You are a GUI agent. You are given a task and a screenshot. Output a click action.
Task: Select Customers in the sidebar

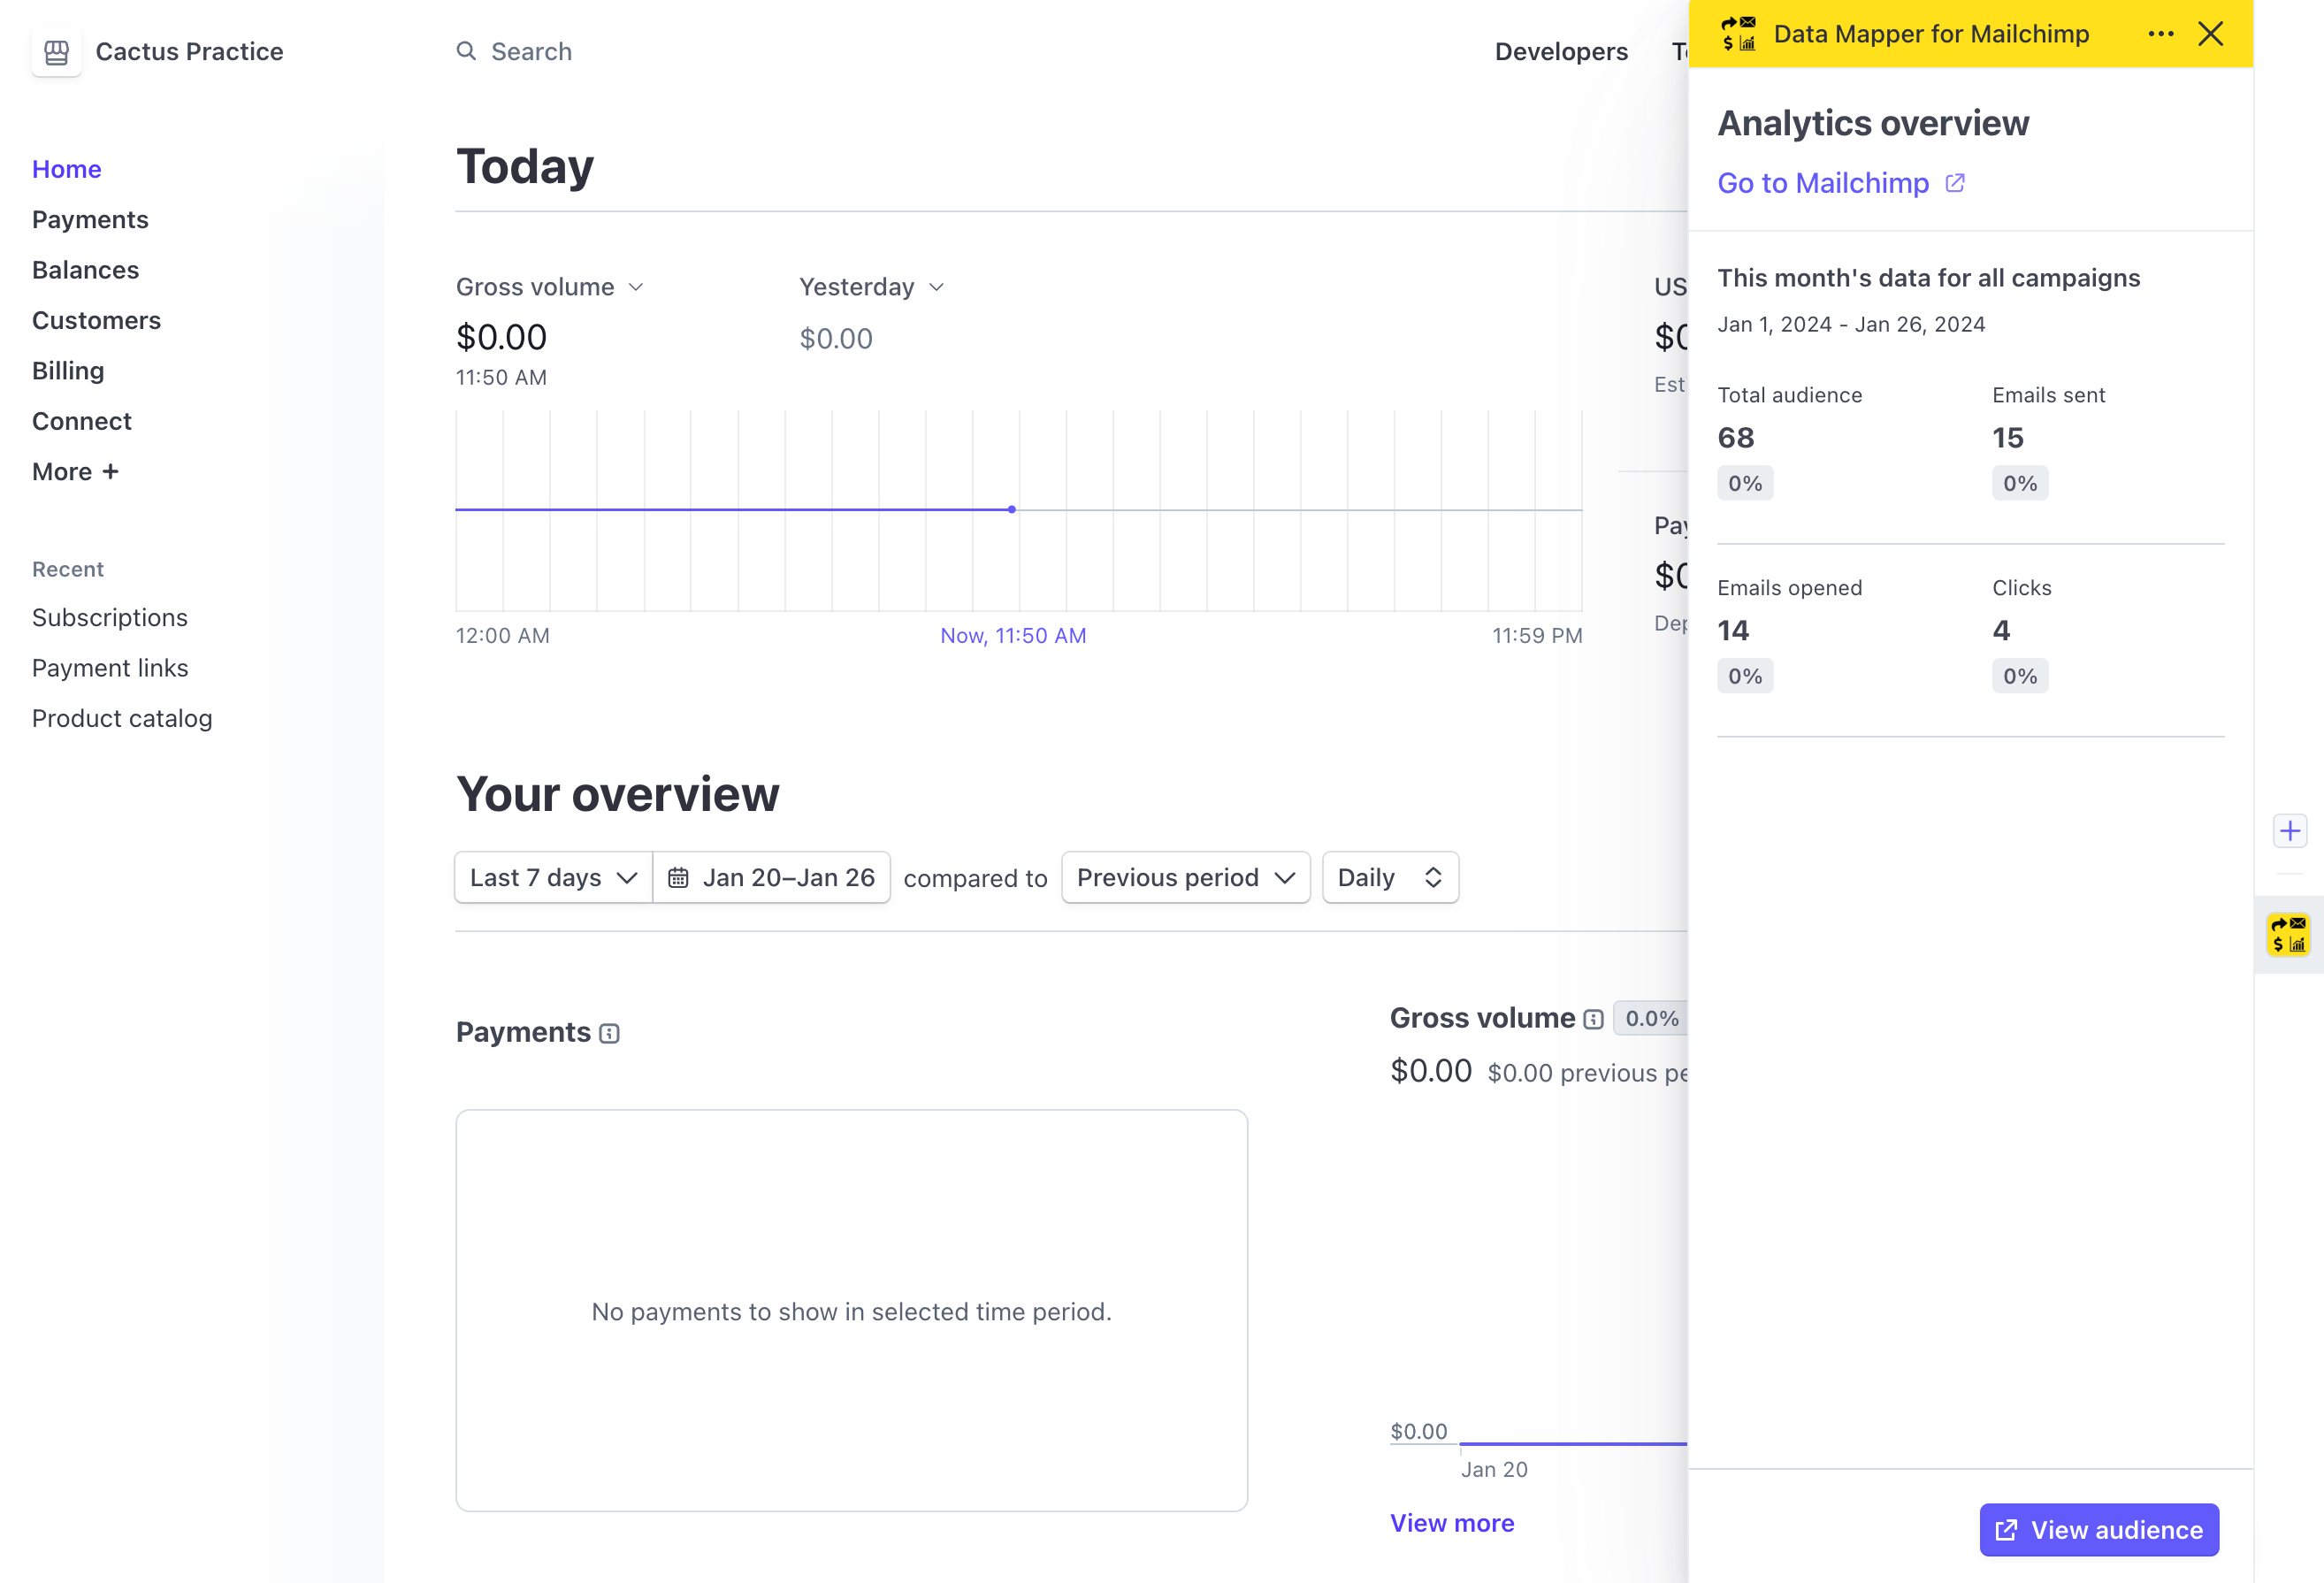pyautogui.click(x=96, y=320)
